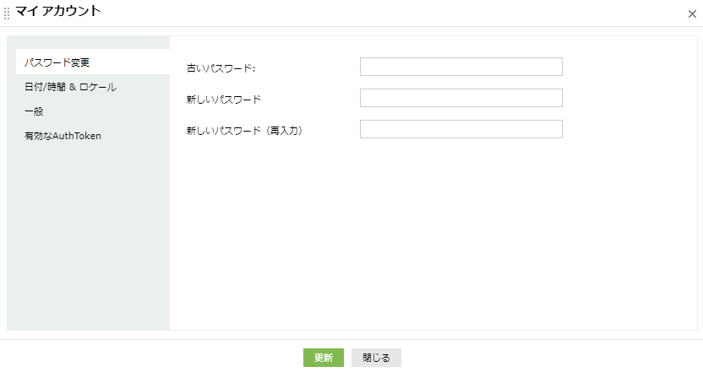Click the 新しいパスワード（再入力） label text
The width and height of the screenshot is (703, 372).
tap(244, 131)
